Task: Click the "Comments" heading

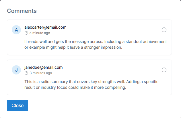Action: pos(22,11)
